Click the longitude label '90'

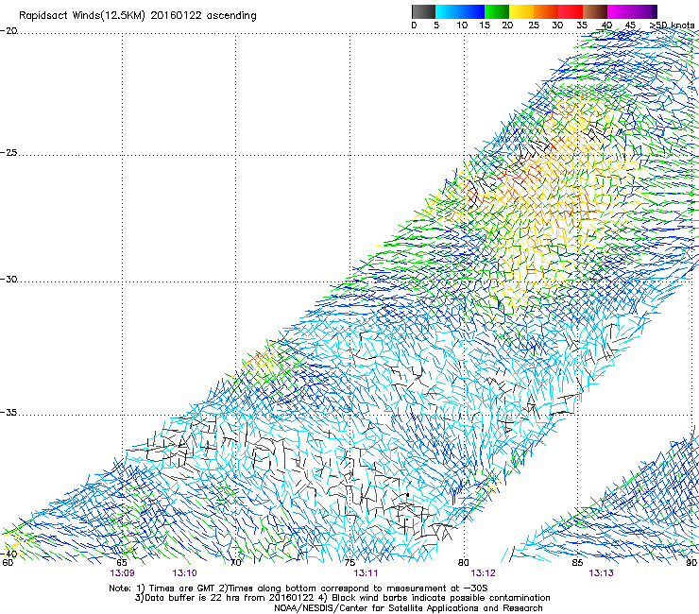click(x=691, y=562)
